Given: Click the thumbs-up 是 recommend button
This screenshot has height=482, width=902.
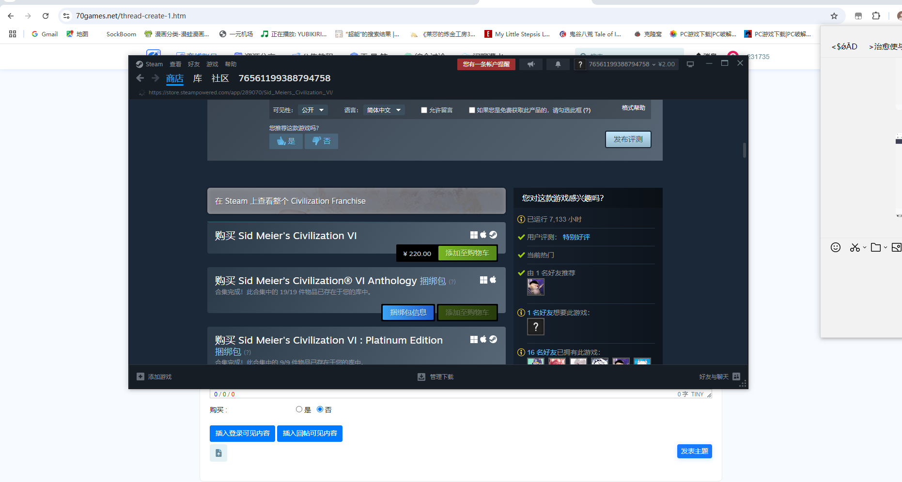Looking at the screenshot, I should point(286,141).
